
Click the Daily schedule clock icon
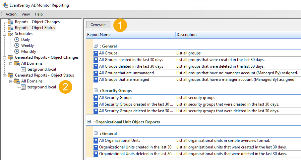(x=17, y=40)
